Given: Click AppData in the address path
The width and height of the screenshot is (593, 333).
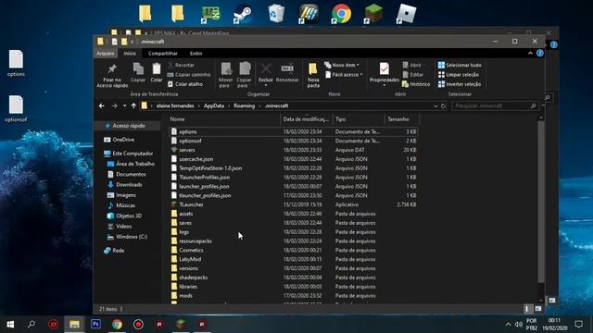Looking at the screenshot, I should (x=214, y=106).
